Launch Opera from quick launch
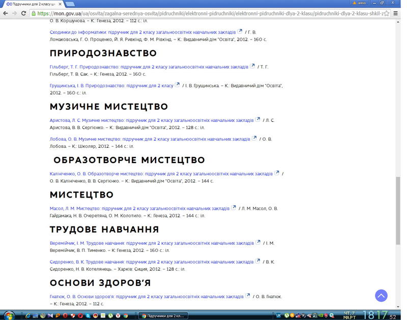Image resolution: width=407 pixels, height=320 pixels. (80, 315)
